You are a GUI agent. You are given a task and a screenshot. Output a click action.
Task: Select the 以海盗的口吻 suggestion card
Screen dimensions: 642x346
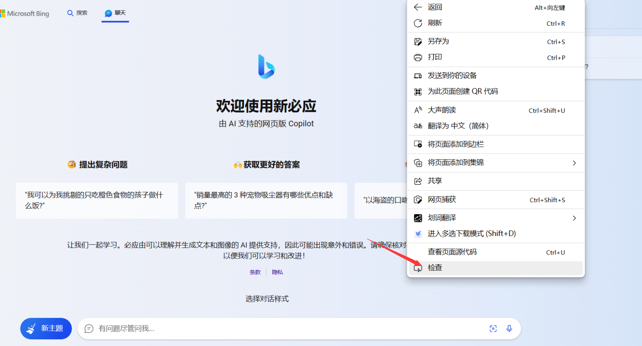coord(381,201)
